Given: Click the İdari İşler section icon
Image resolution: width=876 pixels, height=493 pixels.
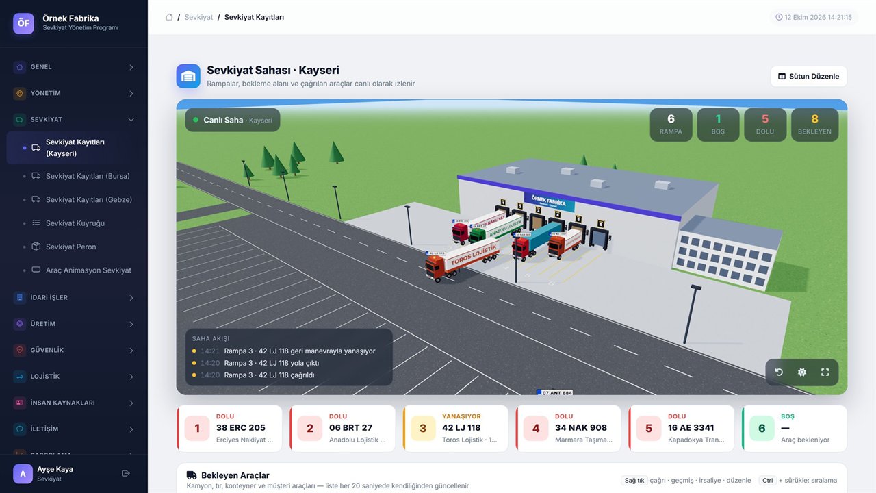Looking at the screenshot, I should point(19,298).
